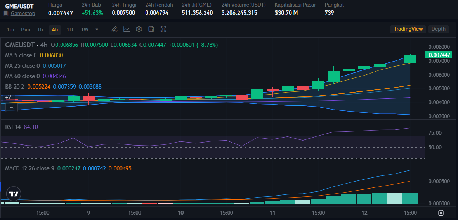
Task: Click the latest MACD histogram bar
Action: pyautogui.click(x=410, y=198)
